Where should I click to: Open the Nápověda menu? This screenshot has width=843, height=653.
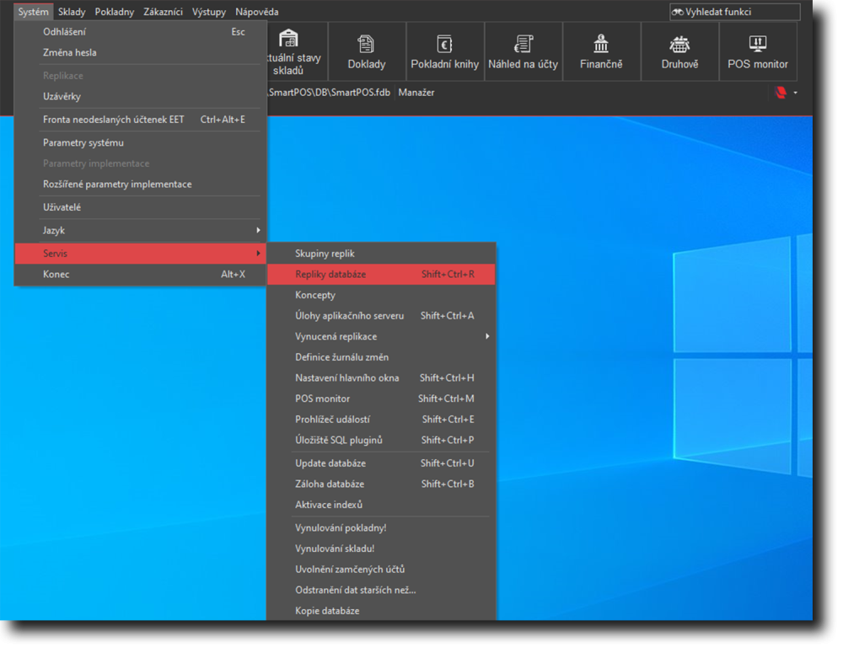click(x=257, y=12)
